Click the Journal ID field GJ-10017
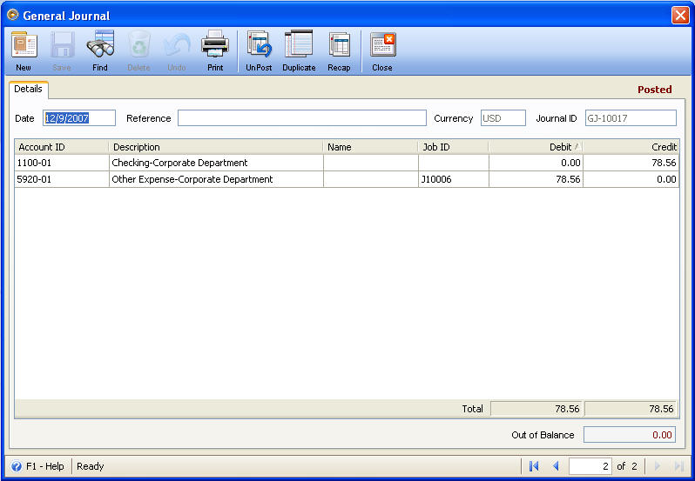Viewport: 695px width, 481px height. click(631, 118)
